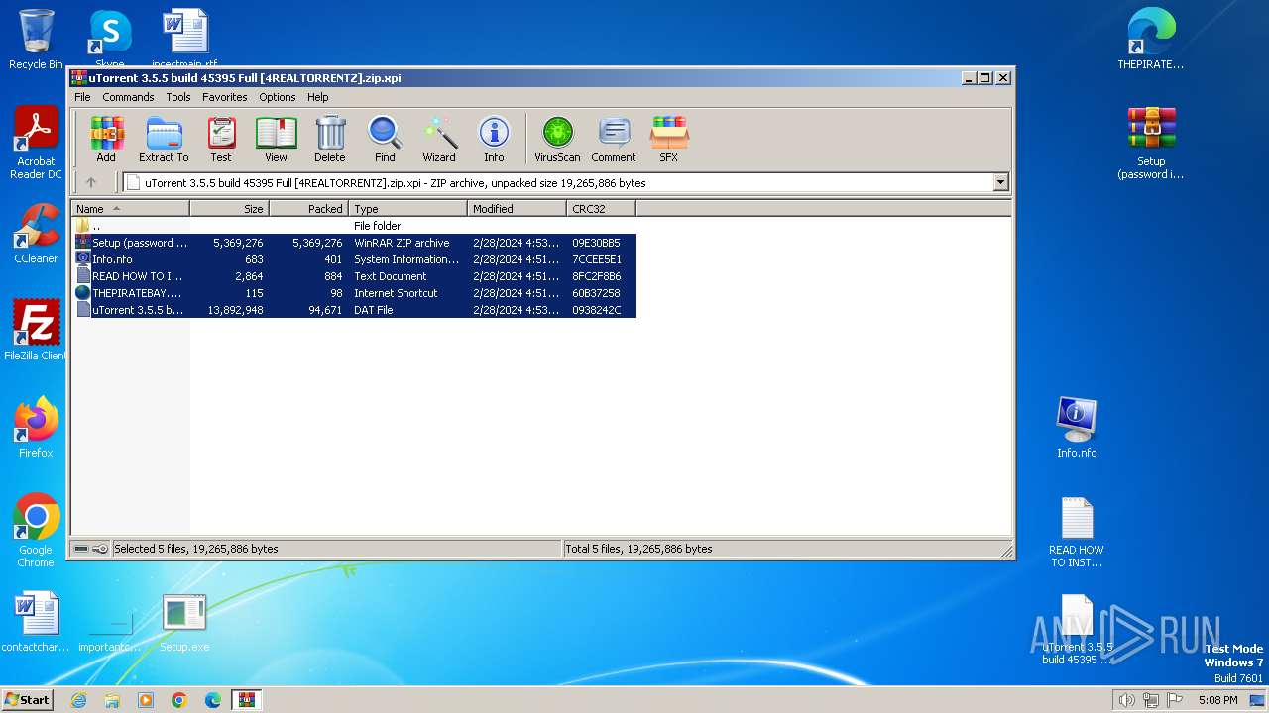Click the drive icon in the status bar

81,549
